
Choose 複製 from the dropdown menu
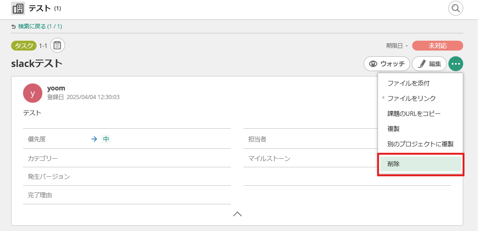click(x=393, y=129)
